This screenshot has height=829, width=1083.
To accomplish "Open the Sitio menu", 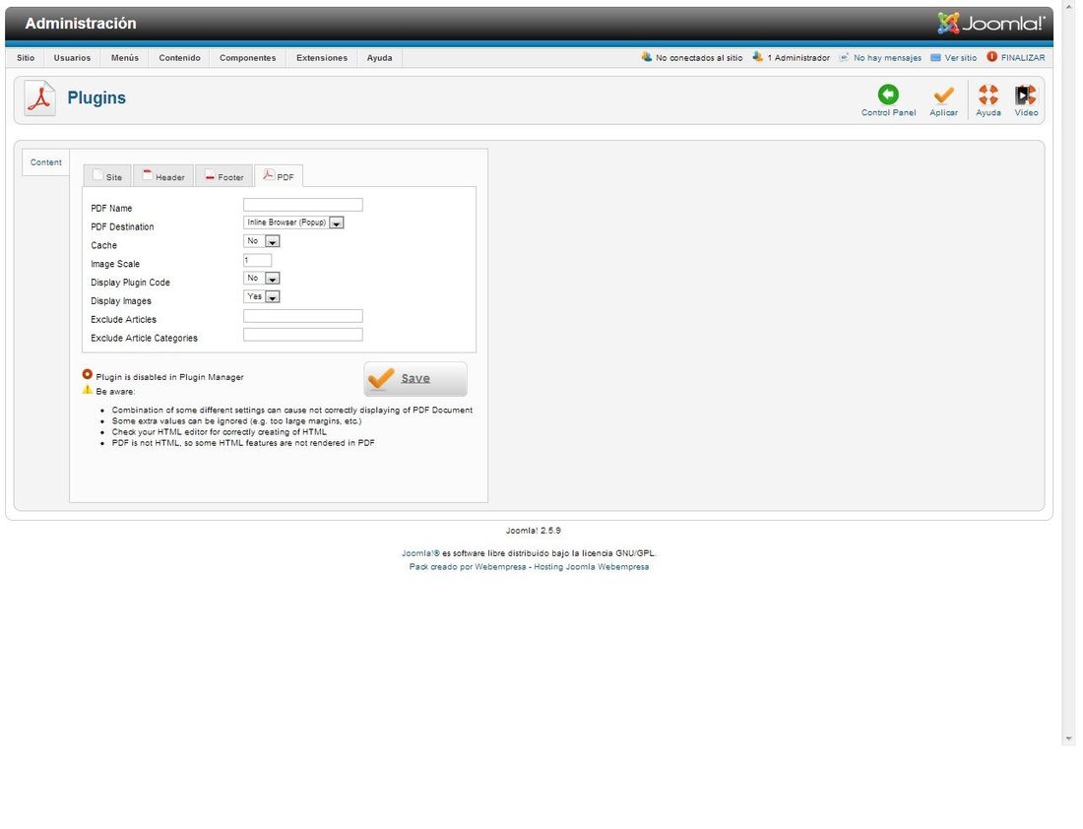I will pos(26,58).
